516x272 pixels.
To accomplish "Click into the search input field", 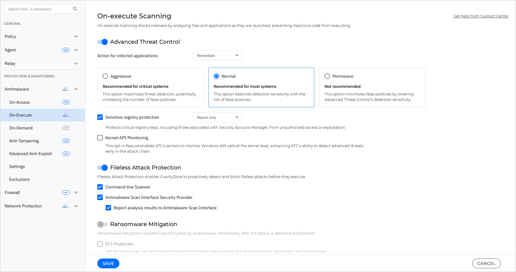I will 38,9.
